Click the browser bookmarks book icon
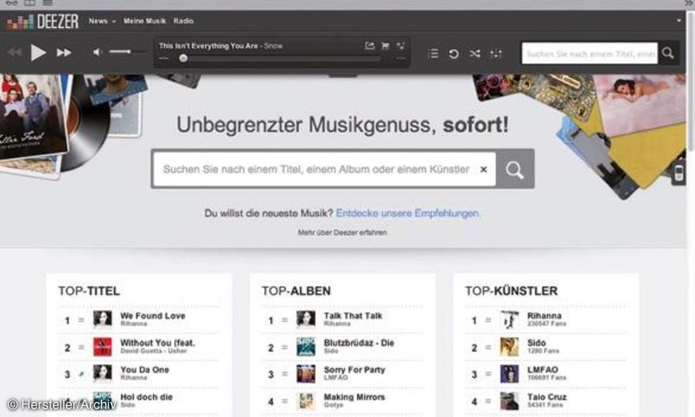 pos(30,3)
